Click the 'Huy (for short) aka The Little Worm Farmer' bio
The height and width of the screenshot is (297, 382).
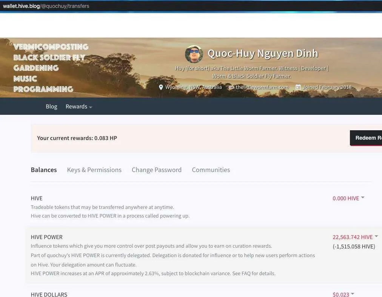(x=251, y=72)
